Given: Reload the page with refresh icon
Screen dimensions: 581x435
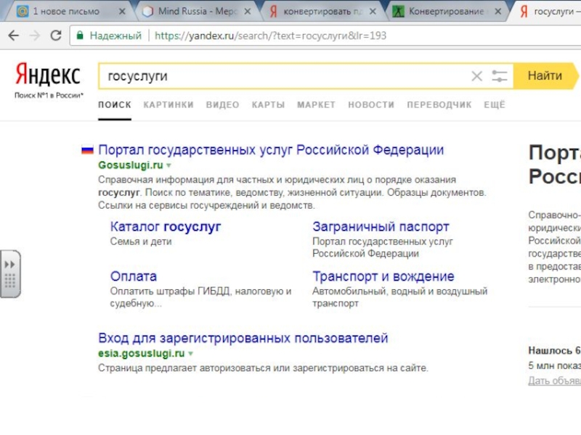Looking at the screenshot, I should click(56, 36).
